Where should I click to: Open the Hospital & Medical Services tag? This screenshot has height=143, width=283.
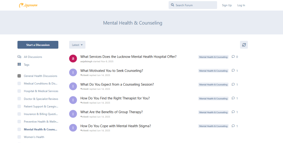pos(41,91)
